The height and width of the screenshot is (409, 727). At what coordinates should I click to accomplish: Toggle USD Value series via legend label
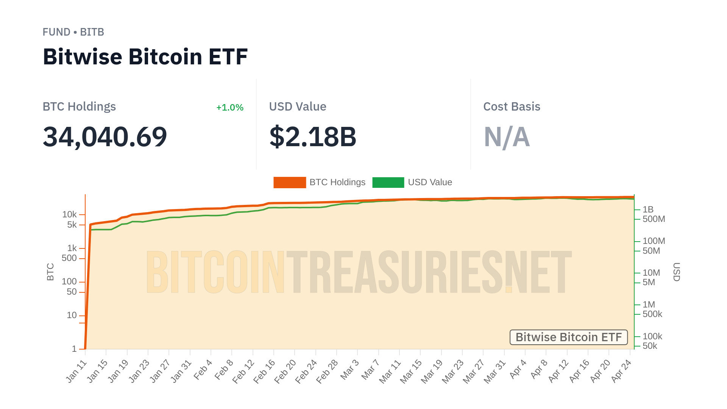(430, 183)
